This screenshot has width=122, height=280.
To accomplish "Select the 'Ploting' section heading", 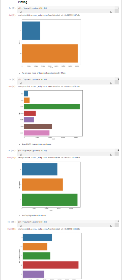I will pos(23,2).
